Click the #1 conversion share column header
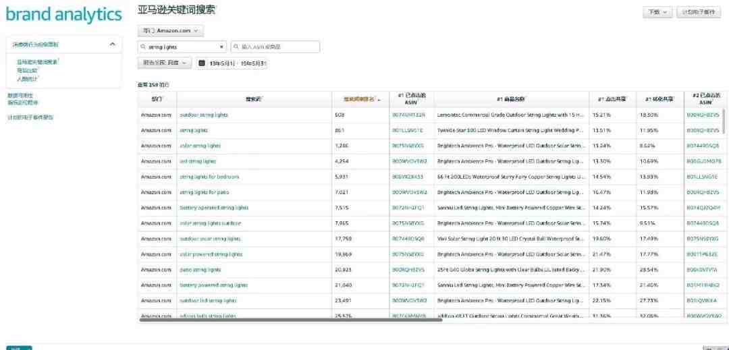This screenshot has width=729, height=350. click(659, 99)
